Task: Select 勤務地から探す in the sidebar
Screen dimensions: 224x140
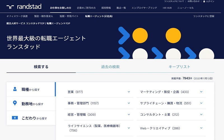Action: (x=31, y=104)
